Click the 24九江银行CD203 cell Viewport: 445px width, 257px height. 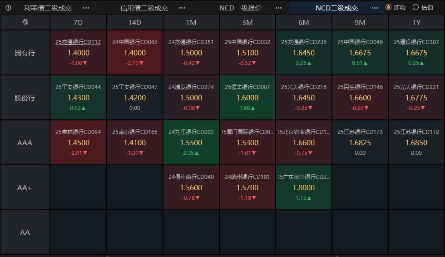[x=191, y=142]
